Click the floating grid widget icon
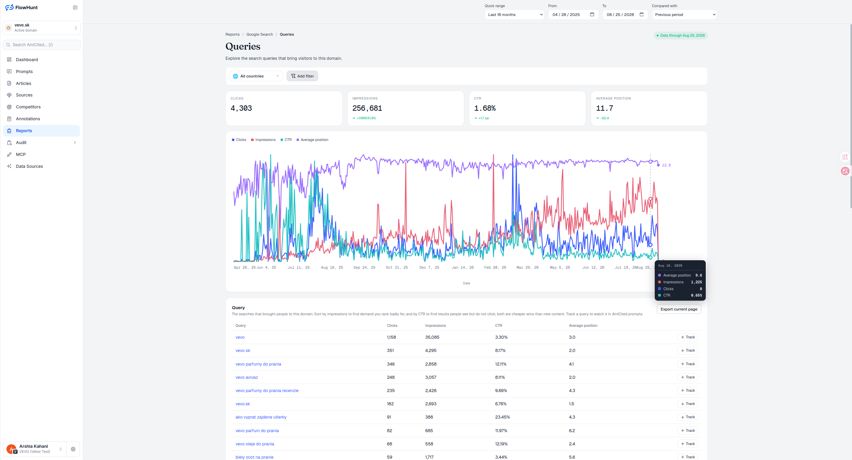The width and height of the screenshot is (852, 460). click(845, 157)
